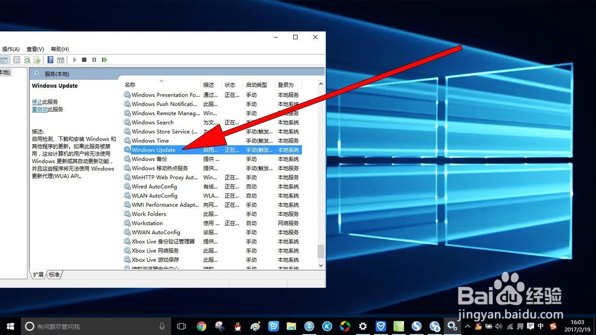Show hidden system tray icons arrow
596x335 pixels.
[467, 326]
